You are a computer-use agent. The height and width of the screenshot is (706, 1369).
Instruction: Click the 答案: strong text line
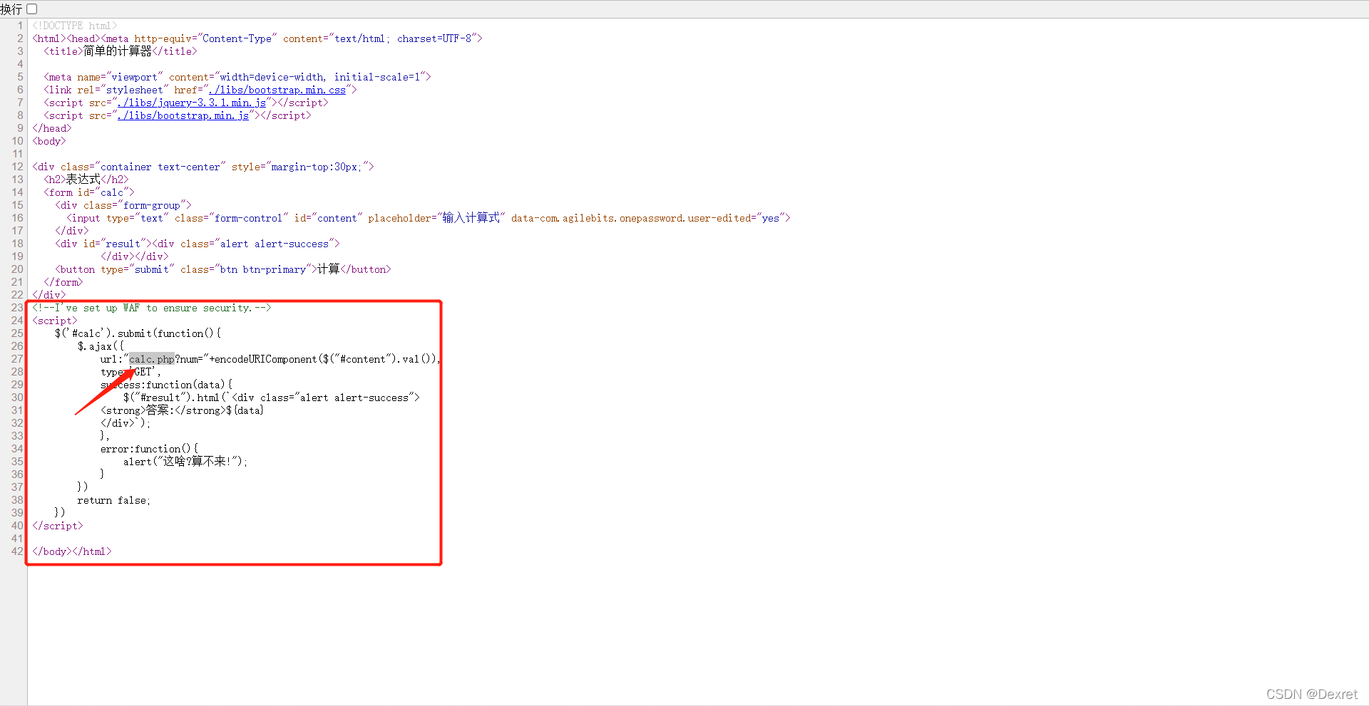coord(182,410)
